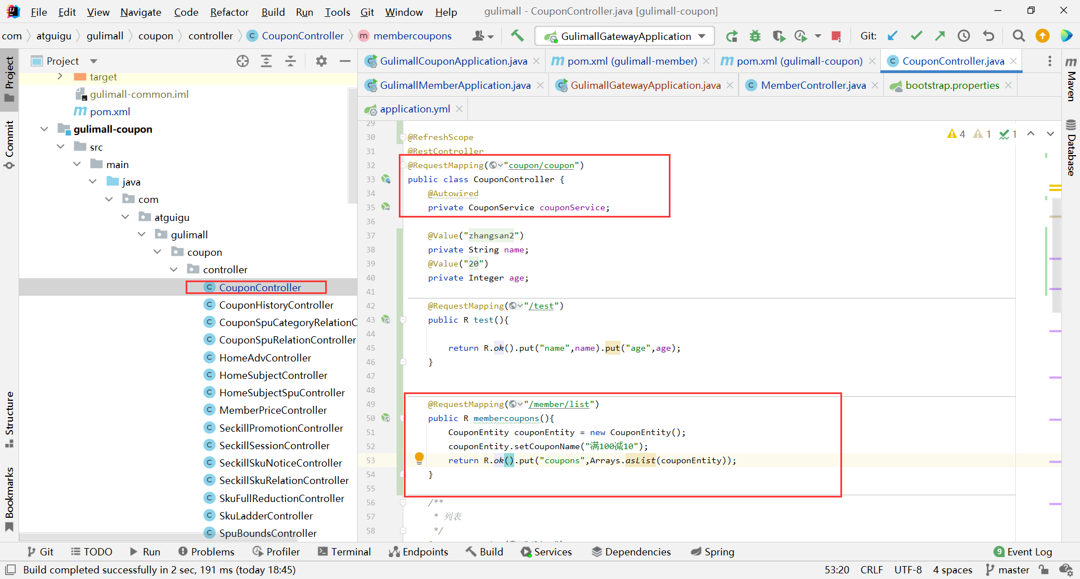Open Project view mode dropdown

(94, 61)
